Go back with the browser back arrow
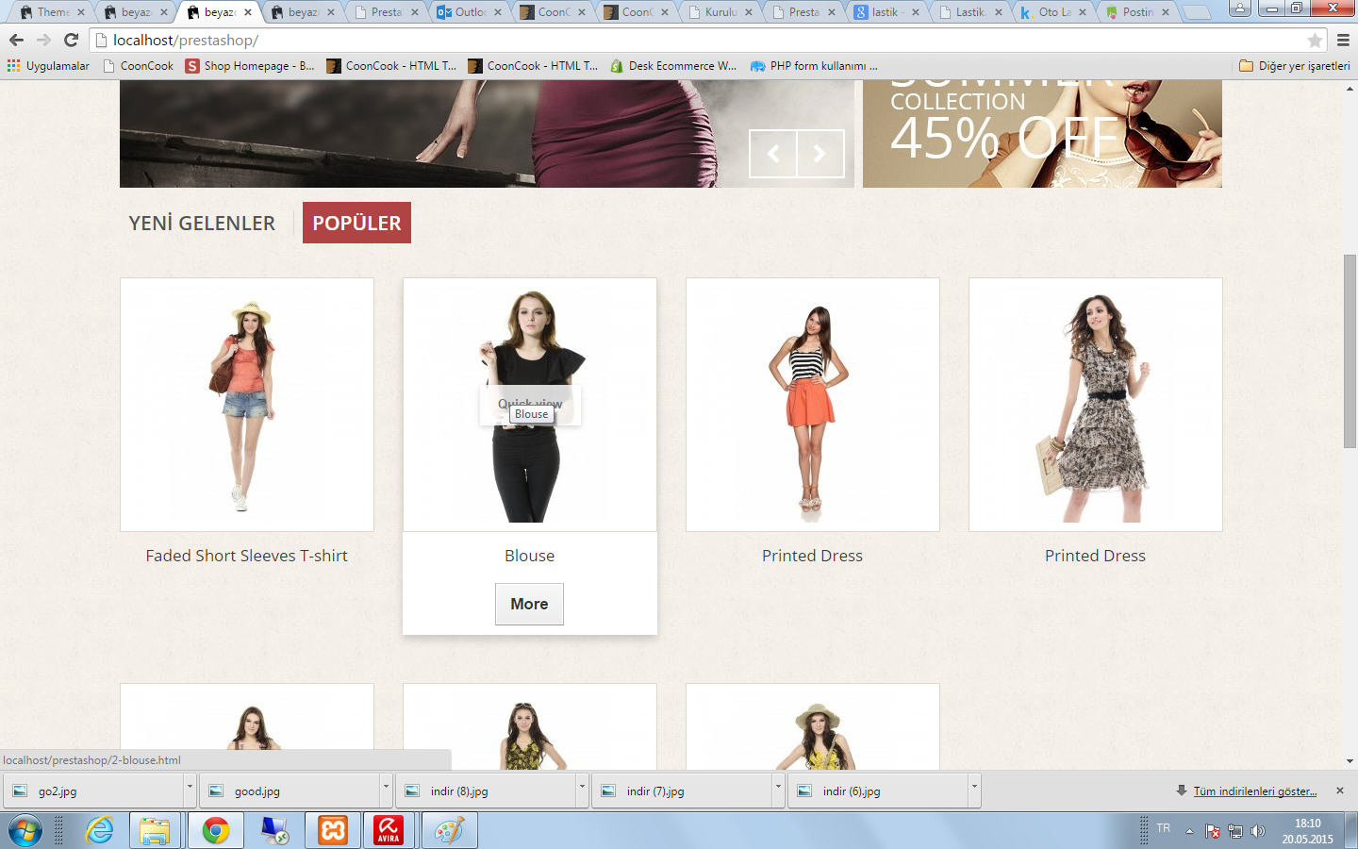This screenshot has height=849, width=1358. (x=16, y=40)
